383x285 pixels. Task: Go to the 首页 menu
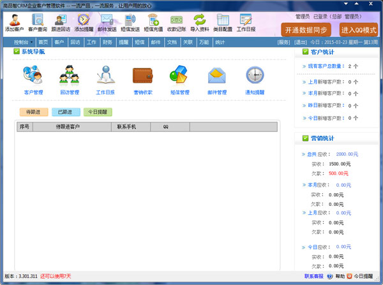pos(43,42)
